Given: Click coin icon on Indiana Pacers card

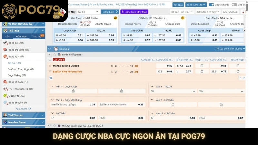Looking at the screenshot, I should (183, 18).
